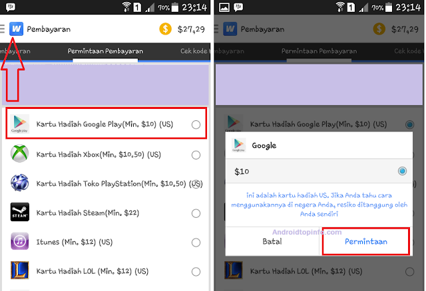Choose the Itunes radio option

(196, 242)
